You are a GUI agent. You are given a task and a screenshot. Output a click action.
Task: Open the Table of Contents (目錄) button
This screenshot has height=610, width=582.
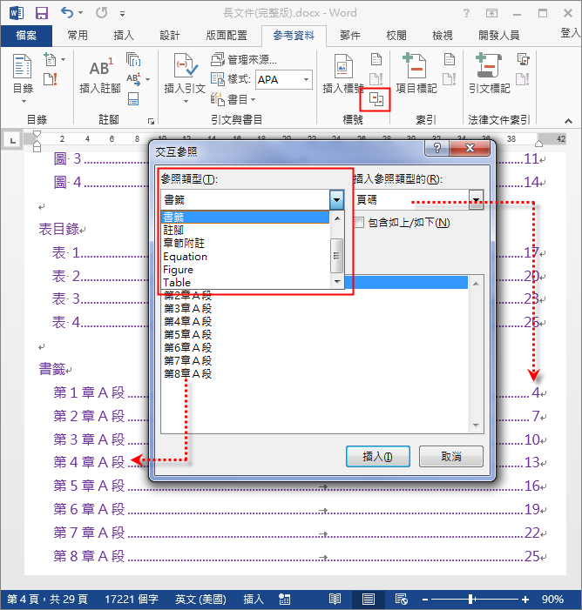click(23, 79)
